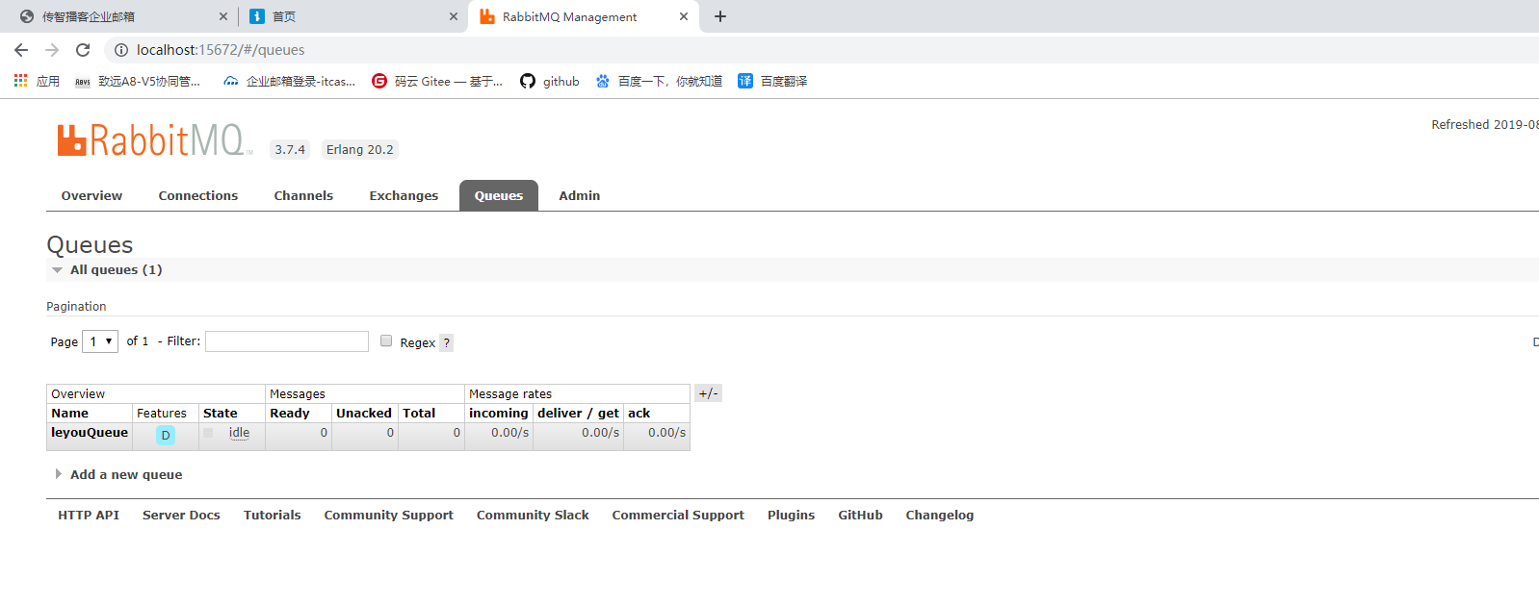1539x605 pixels.
Task: Click the browser forward arrow
Action: tap(52, 50)
